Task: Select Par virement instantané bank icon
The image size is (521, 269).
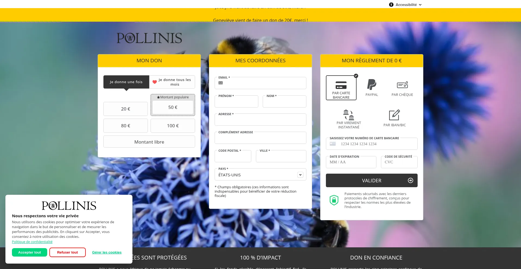Action: [349, 115]
